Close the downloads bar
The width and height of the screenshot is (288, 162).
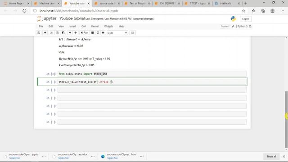(x=284, y=157)
